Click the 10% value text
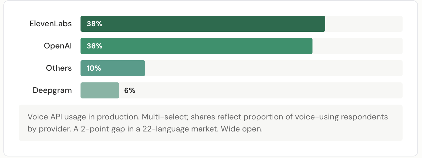Screen dimensions: 422x158 [x=94, y=68]
